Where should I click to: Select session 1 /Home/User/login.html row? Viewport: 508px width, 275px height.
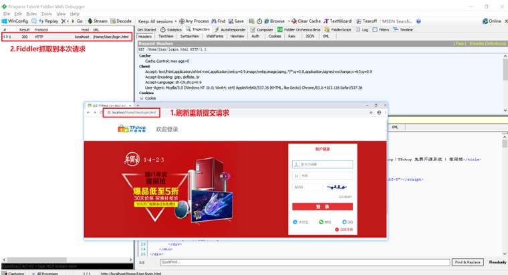coord(67,37)
